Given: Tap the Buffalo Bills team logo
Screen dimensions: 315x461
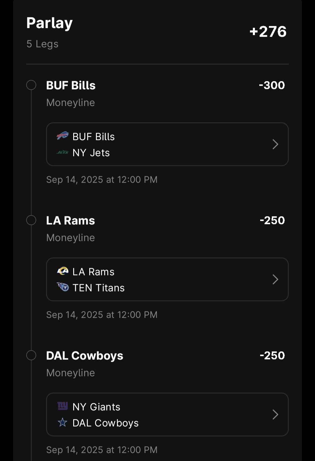Looking at the screenshot, I should tap(62, 136).
